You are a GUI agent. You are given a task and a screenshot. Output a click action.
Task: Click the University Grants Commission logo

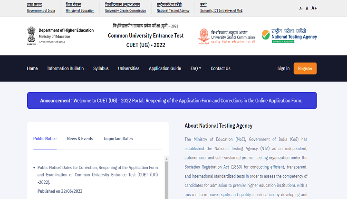(x=227, y=36)
